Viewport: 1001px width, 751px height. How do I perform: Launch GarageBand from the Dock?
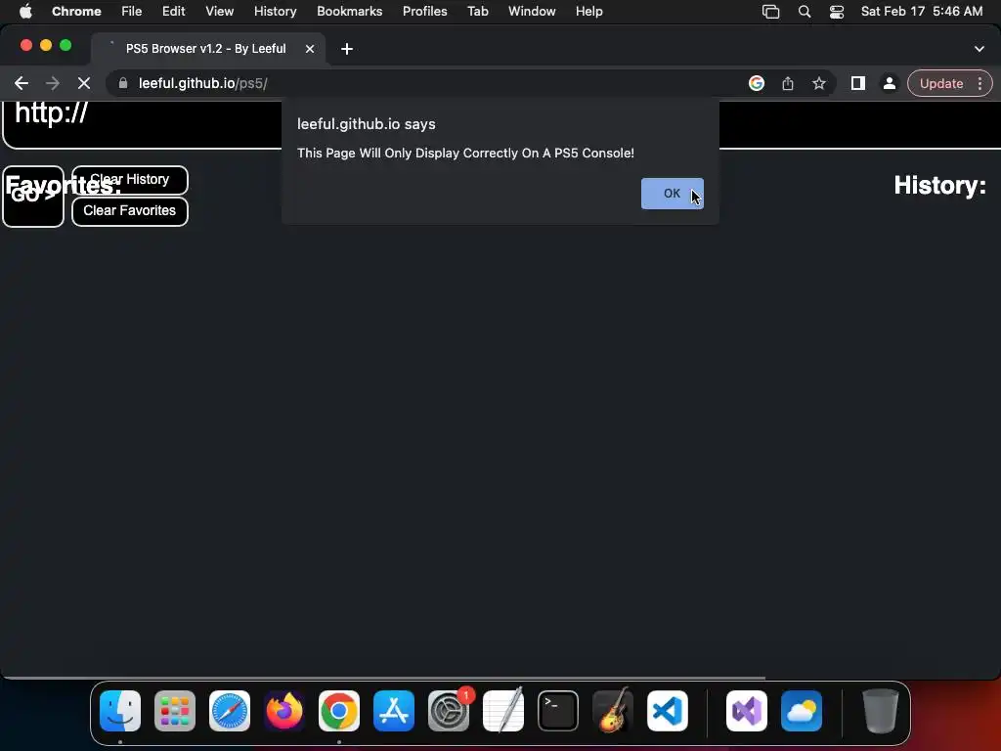[613, 711]
